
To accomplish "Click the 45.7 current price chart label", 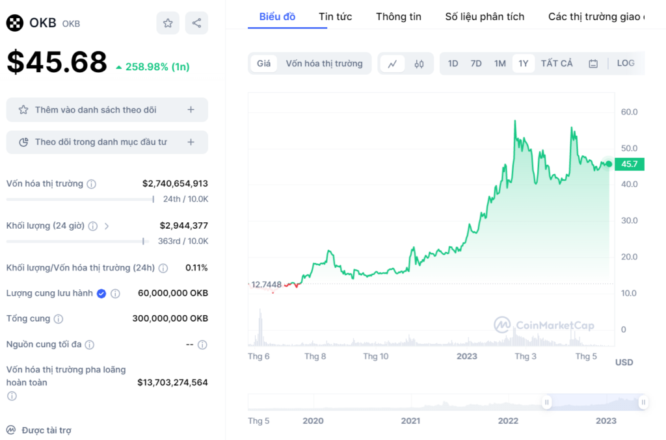I will click(629, 164).
